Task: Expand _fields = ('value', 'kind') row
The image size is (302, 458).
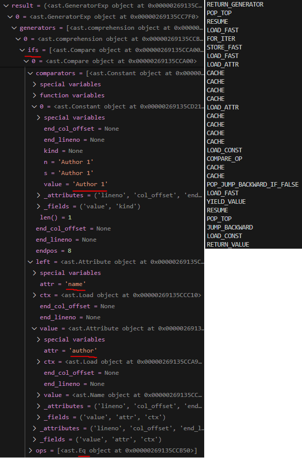Action: coord(38,206)
